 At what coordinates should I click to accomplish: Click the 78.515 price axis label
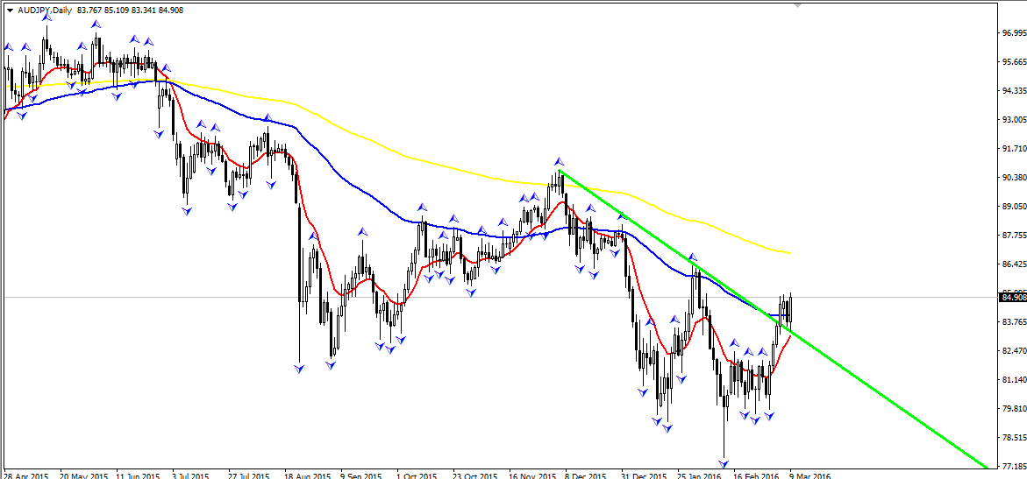coord(1013,438)
